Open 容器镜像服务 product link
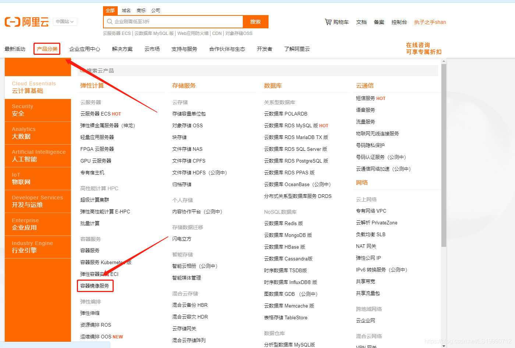The width and height of the screenshot is (515, 348). pos(95,286)
